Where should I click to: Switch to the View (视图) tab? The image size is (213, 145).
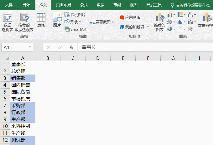pyautogui.click(x=134, y=5)
